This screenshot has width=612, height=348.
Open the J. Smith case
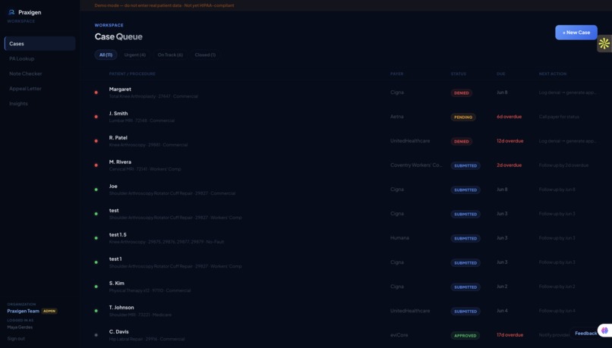coord(345,117)
